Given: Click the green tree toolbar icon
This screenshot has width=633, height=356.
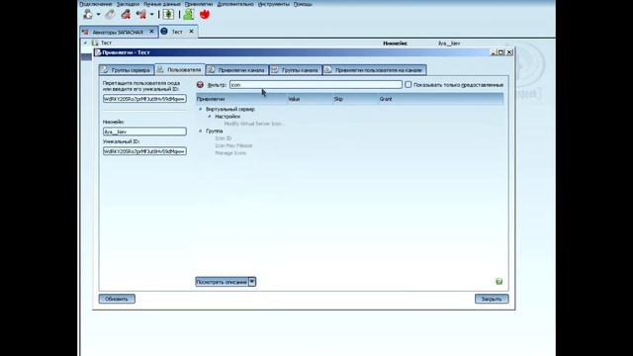Looking at the screenshot, I should (x=168, y=15).
